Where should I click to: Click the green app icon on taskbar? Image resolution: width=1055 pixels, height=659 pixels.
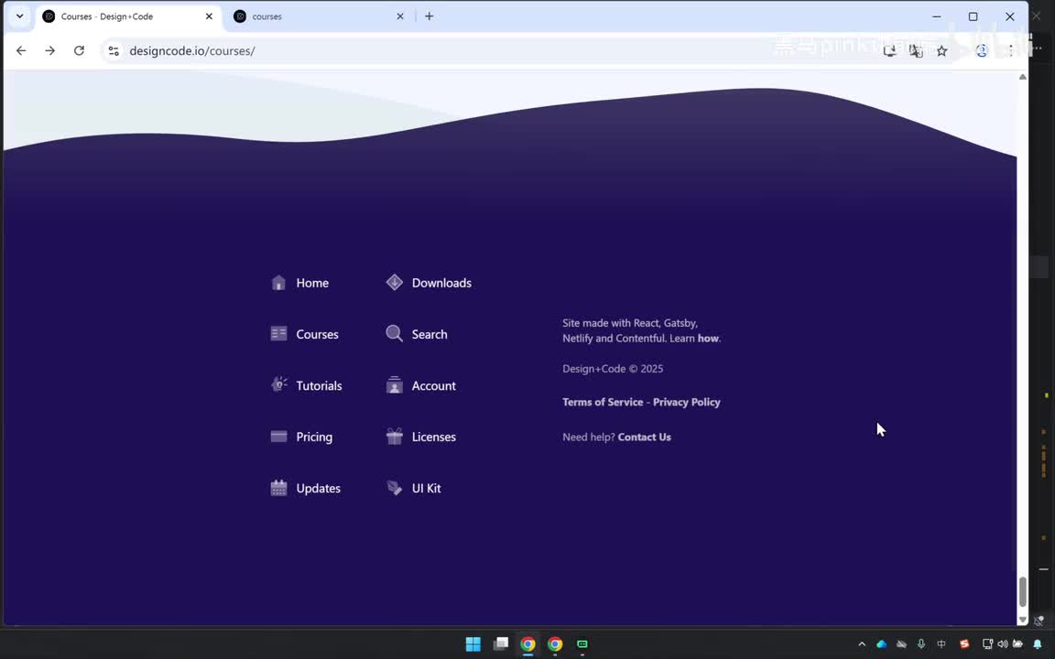pos(582,644)
